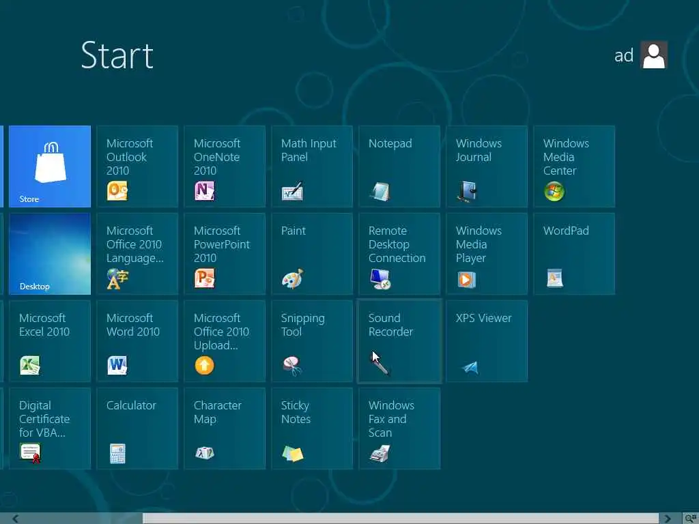Click the 'Sticky Notes' tile label
Screen dimensions: 699x524
[x=296, y=412]
